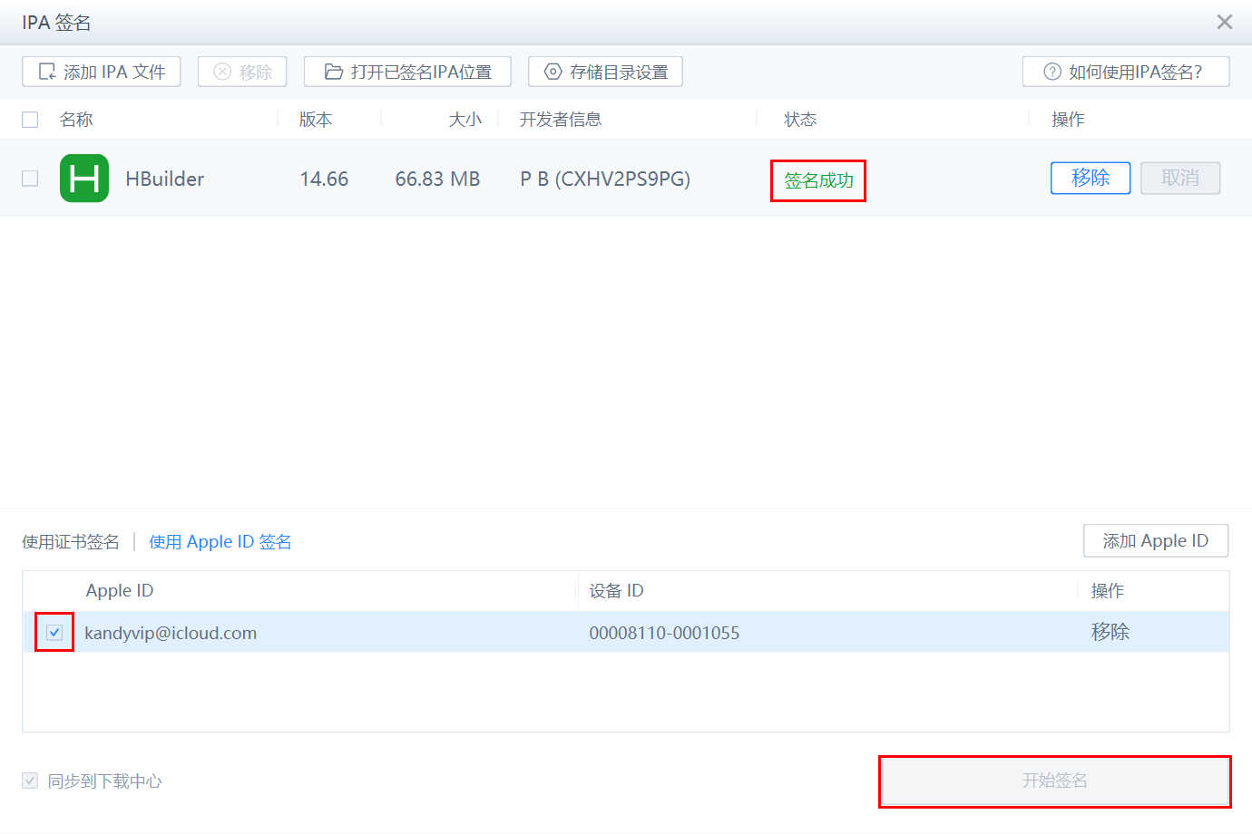Click the 版本 column header
The image size is (1252, 834).
[316, 120]
